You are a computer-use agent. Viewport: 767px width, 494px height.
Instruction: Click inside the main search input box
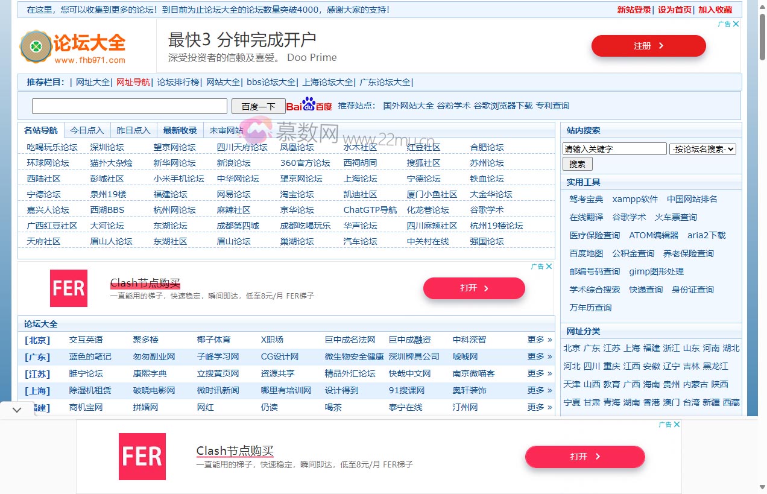click(129, 105)
